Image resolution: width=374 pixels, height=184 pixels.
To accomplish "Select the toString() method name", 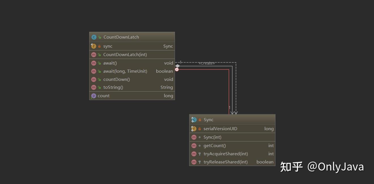I will click(113, 87).
